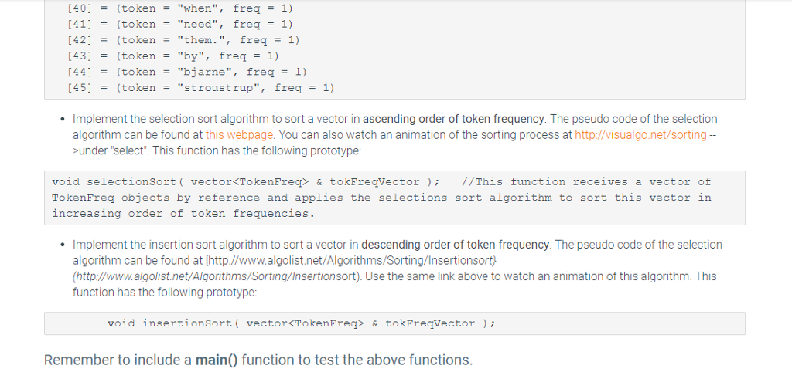Open the visualgo.net/sorting link
Image resolution: width=792 pixels, height=372 pixels.
640,134
